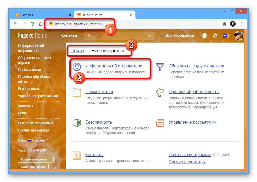Close the Lumpics.ru tab

tap(70, 15)
